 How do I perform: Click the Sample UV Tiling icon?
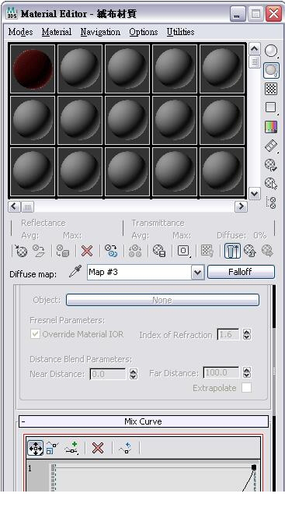(x=271, y=107)
